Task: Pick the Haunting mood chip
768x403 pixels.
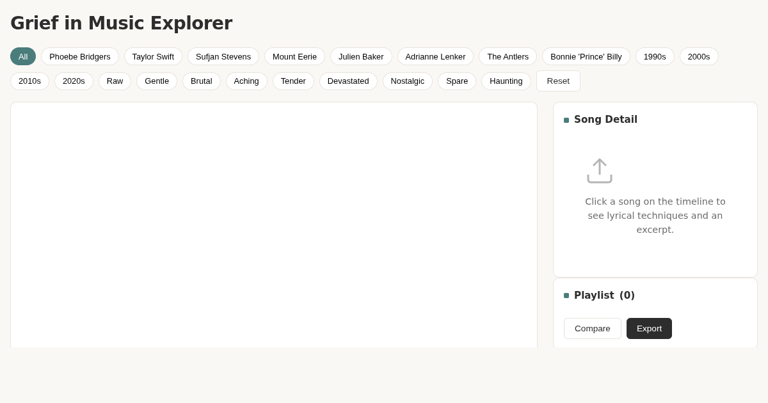Action: [x=506, y=81]
